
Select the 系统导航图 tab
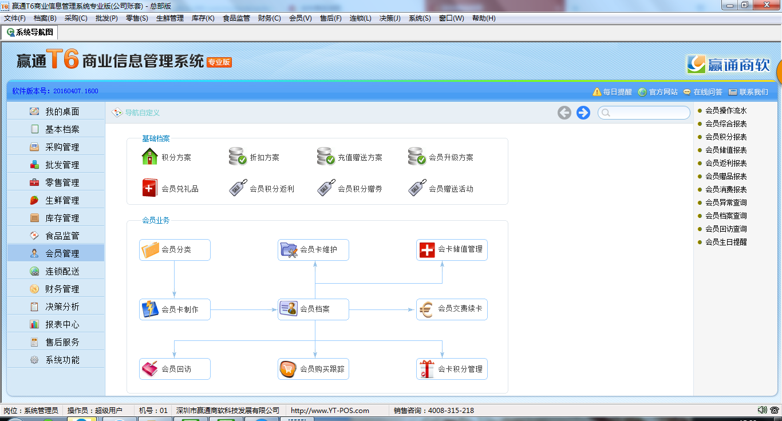(x=30, y=33)
